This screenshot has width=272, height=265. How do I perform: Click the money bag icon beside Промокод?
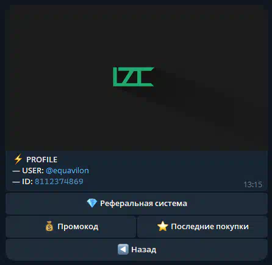click(49, 226)
